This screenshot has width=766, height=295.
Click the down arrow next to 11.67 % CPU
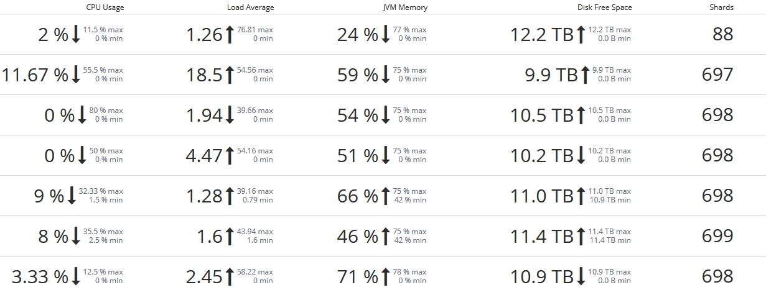click(x=76, y=75)
